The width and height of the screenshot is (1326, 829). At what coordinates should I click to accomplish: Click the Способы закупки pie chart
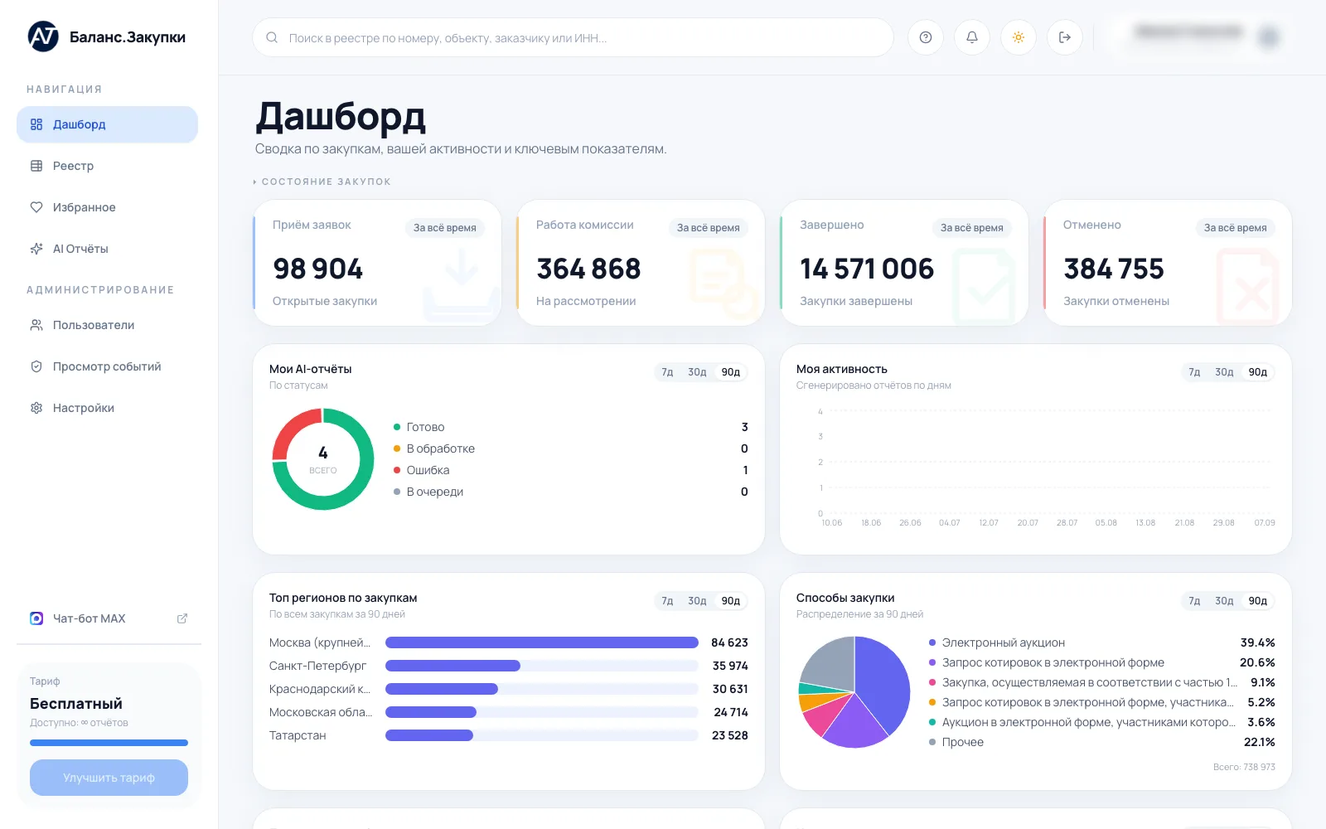[x=854, y=691]
